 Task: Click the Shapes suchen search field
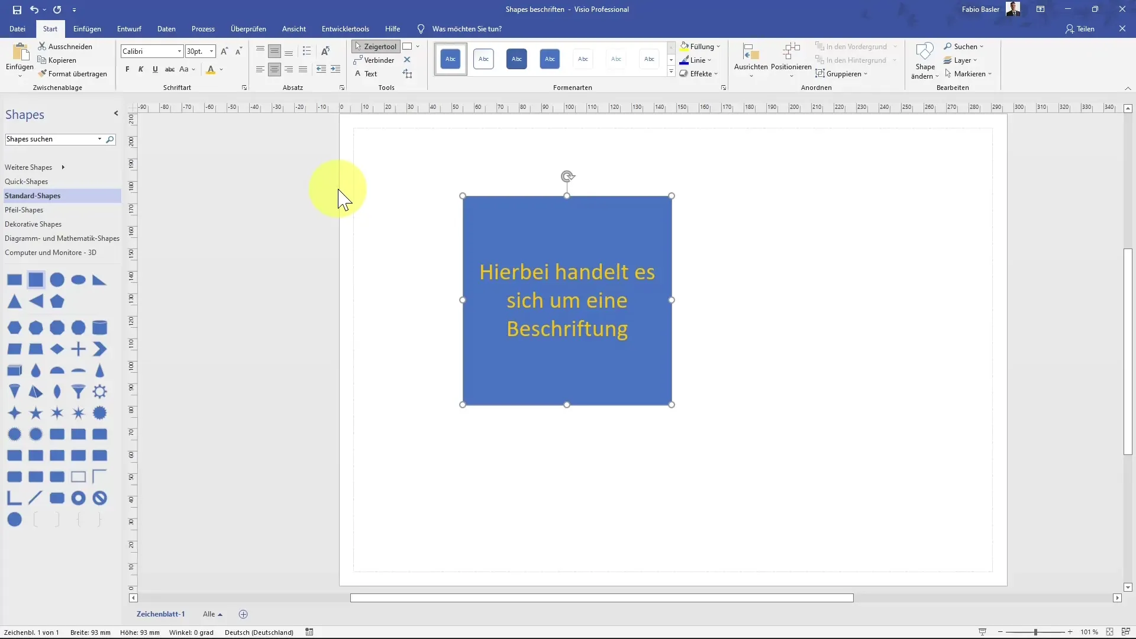coord(51,139)
